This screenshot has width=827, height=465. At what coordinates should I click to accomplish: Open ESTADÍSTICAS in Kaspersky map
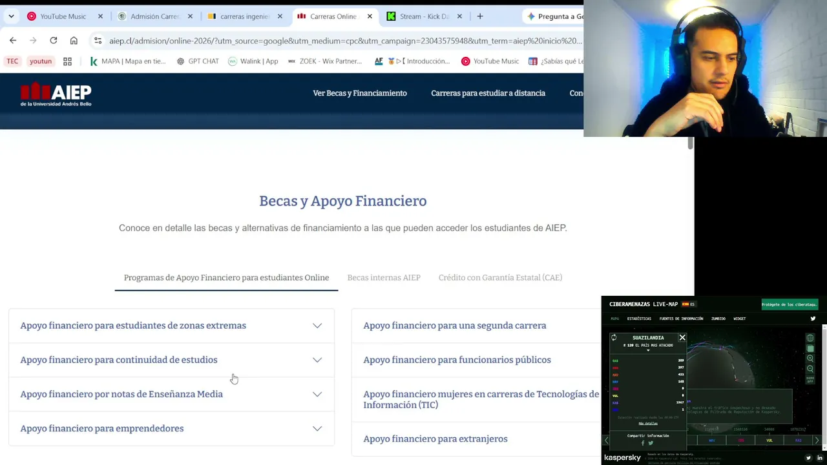pos(639,318)
